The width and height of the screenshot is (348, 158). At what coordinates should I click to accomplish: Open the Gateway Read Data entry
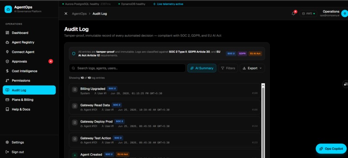[x=165, y=107]
